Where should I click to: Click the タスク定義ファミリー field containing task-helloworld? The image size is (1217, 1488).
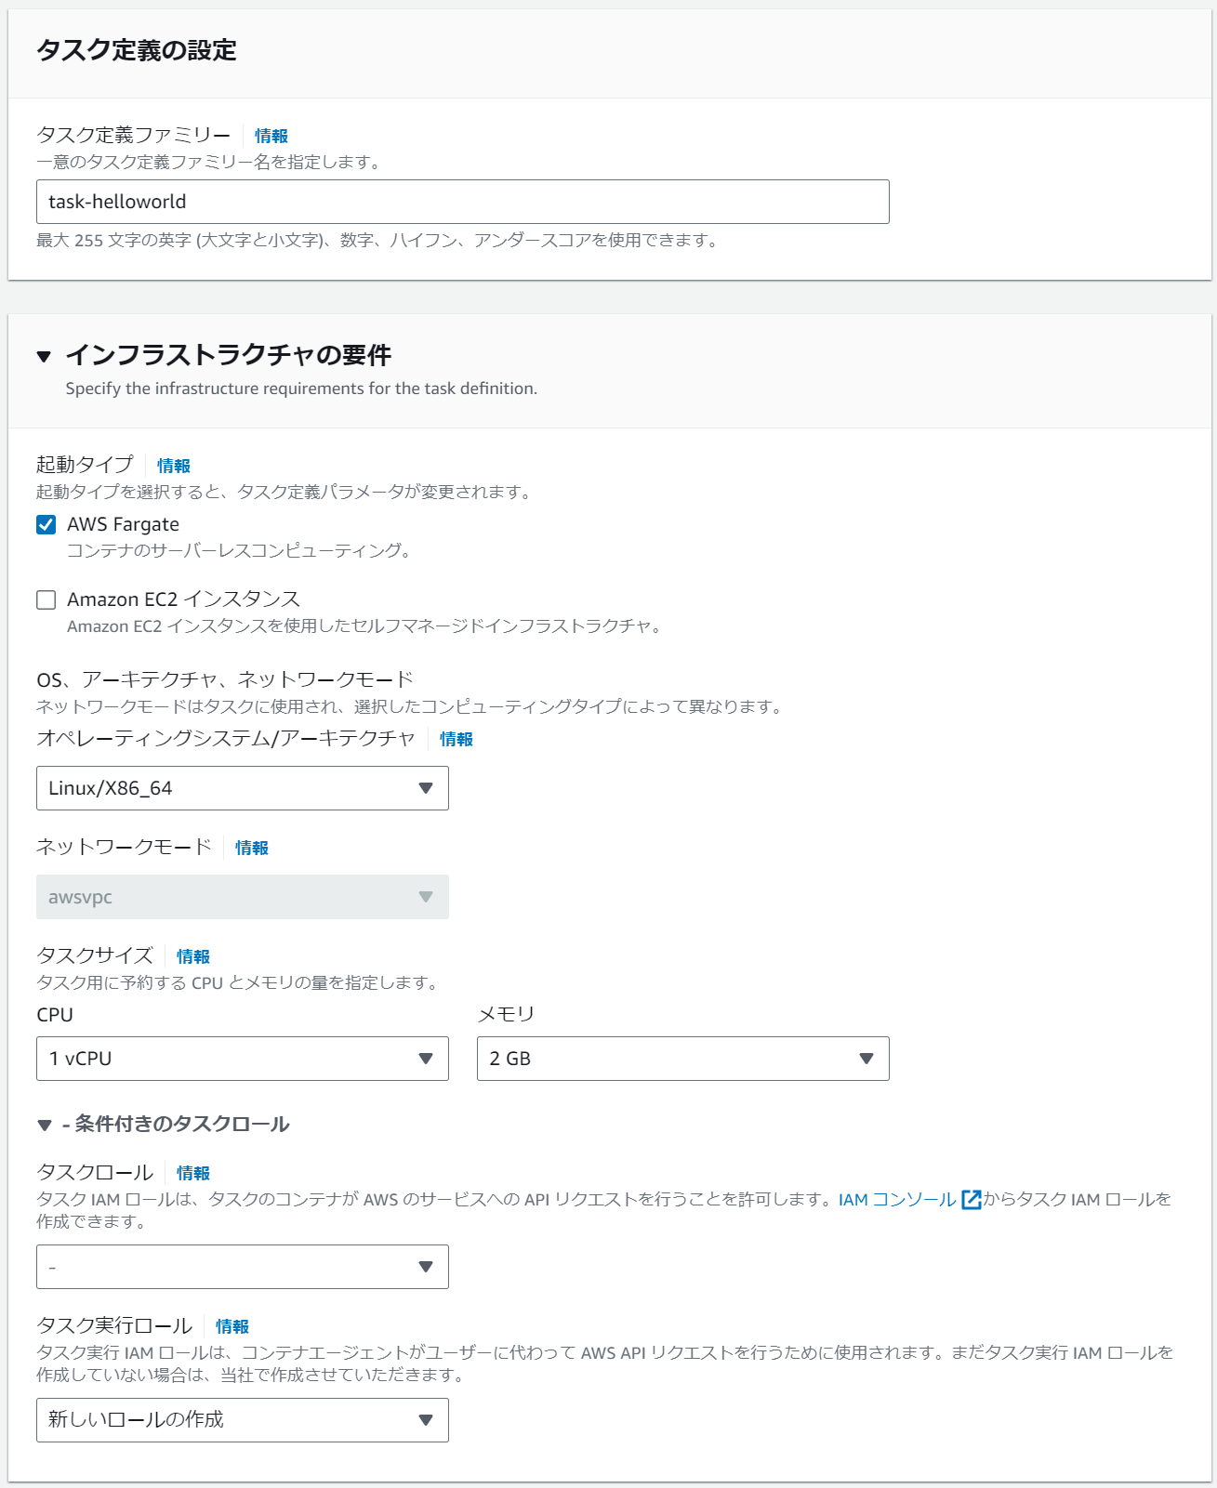(463, 202)
